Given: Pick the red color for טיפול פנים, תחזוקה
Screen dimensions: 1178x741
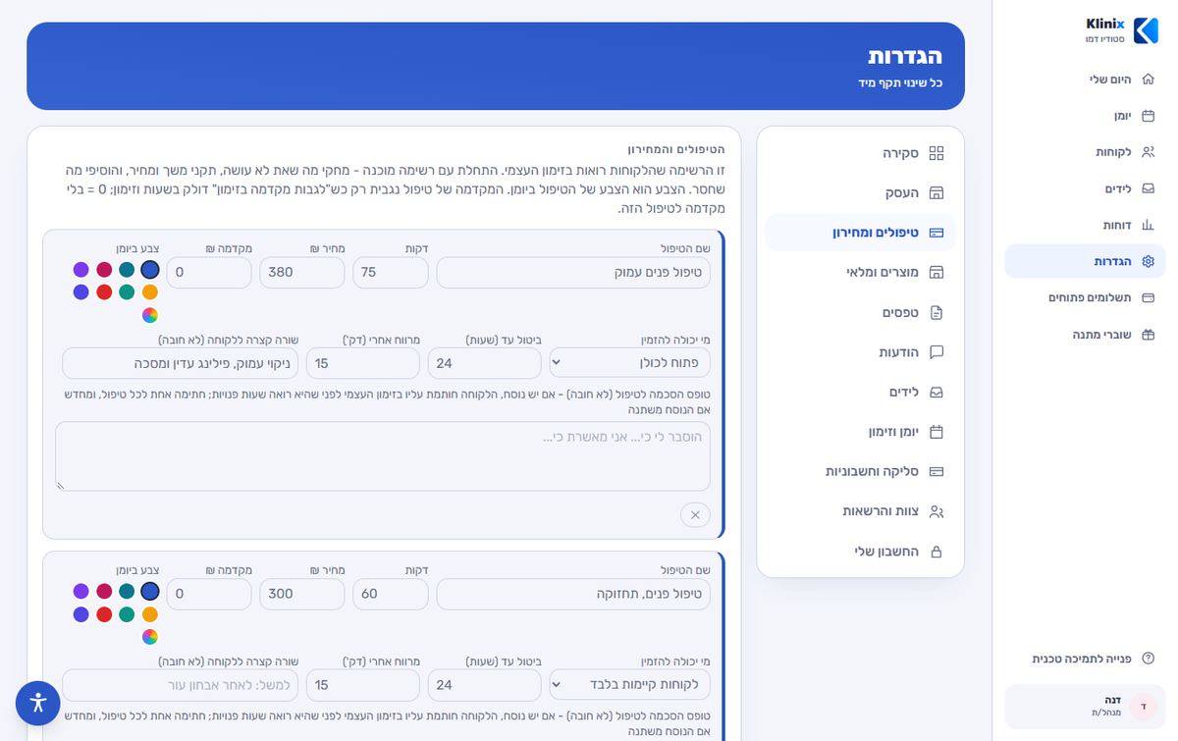Looking at the screenshot, I should coord(104,614).
